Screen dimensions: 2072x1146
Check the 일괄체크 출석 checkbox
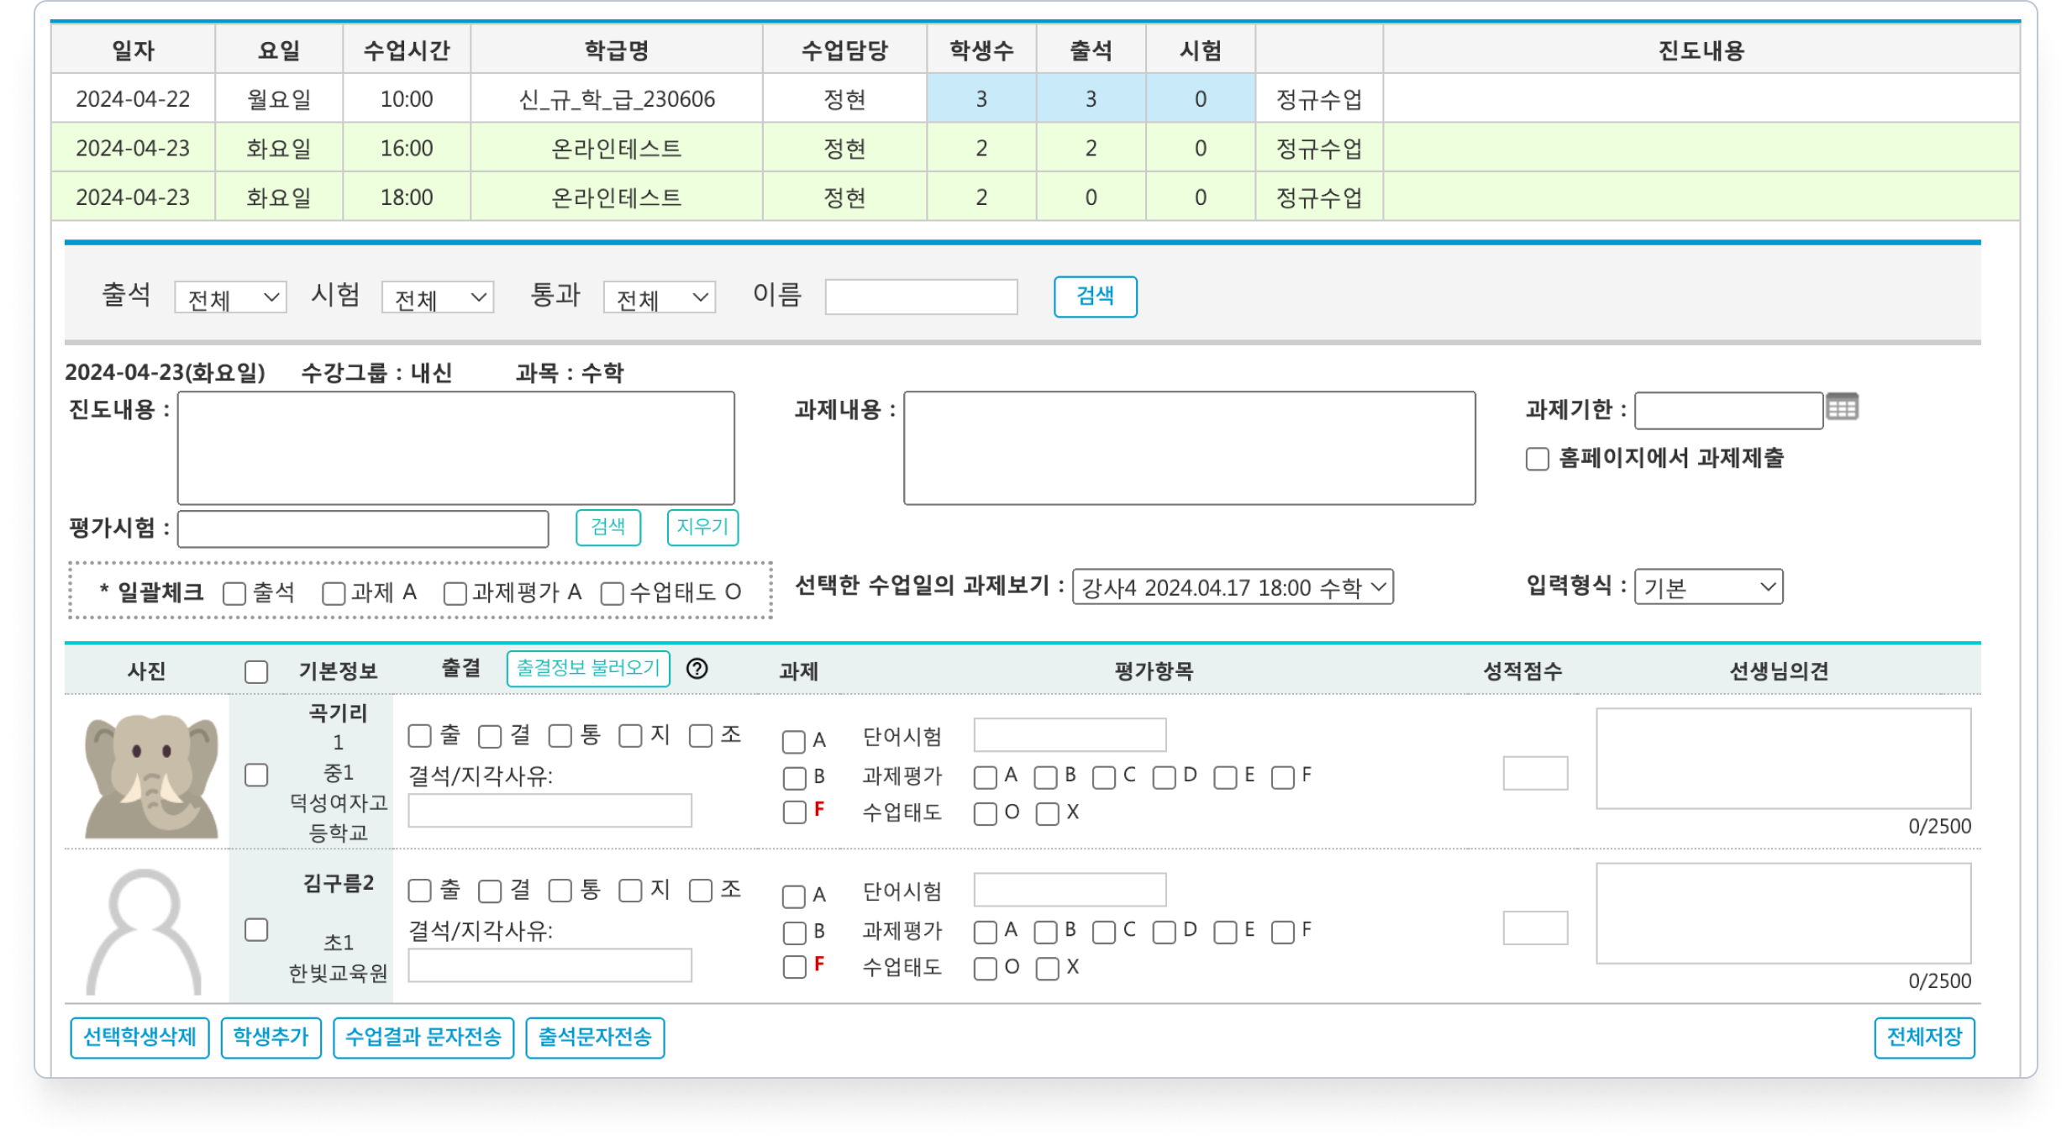[234, 594]
